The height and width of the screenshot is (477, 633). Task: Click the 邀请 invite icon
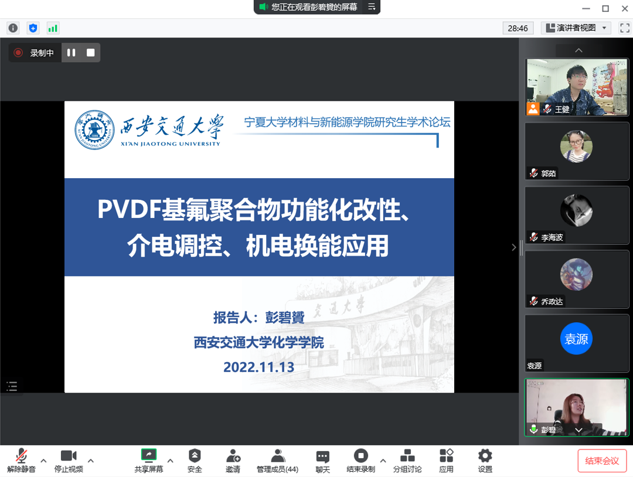pos(233,461)
